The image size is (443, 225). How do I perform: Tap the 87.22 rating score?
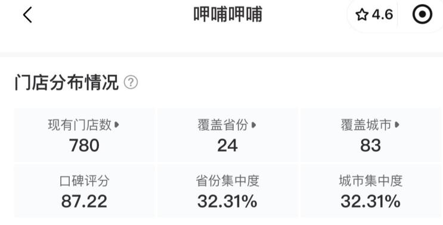coord(84,201)
